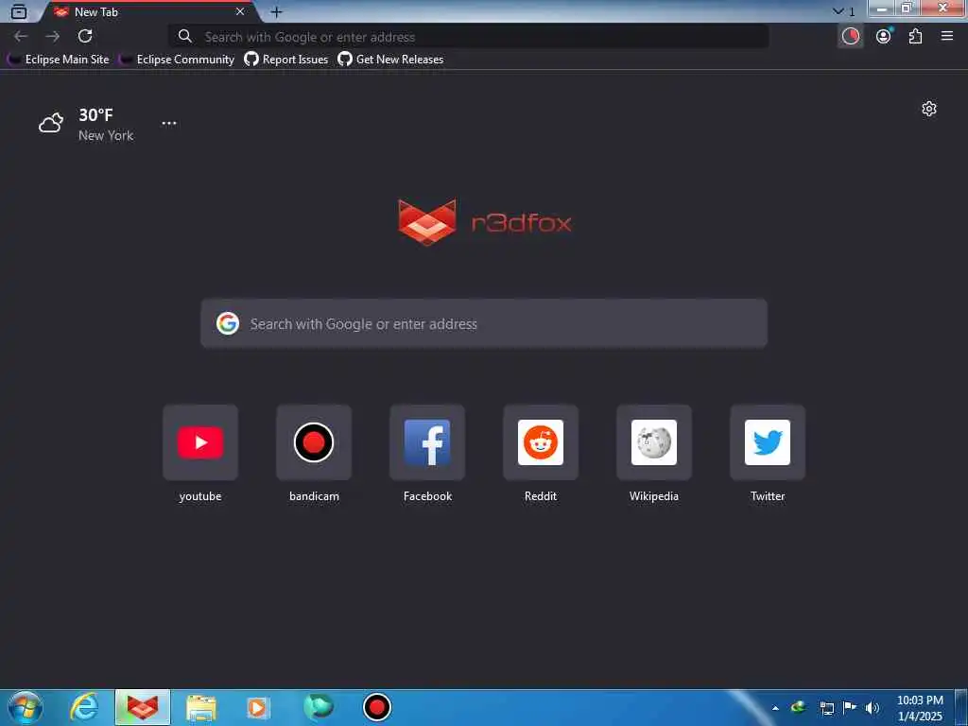Image resolution: width=968 pixels, height=726 pixels.
Task: Open the Action Center flag icon
Action: click(x=850, y=707)
